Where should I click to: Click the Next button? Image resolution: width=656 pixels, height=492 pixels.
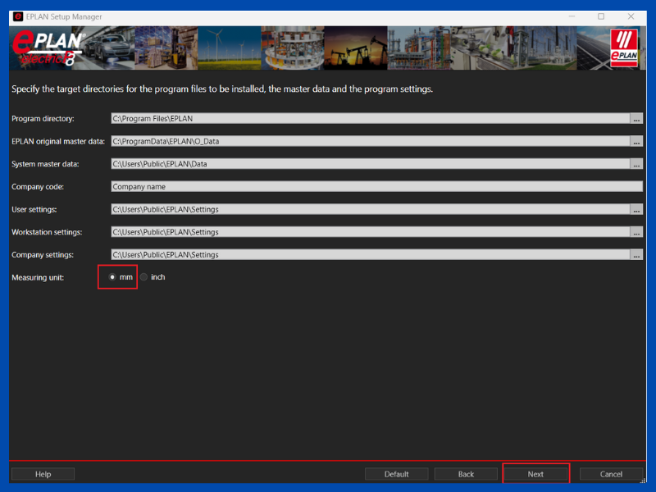click(535, 474)
